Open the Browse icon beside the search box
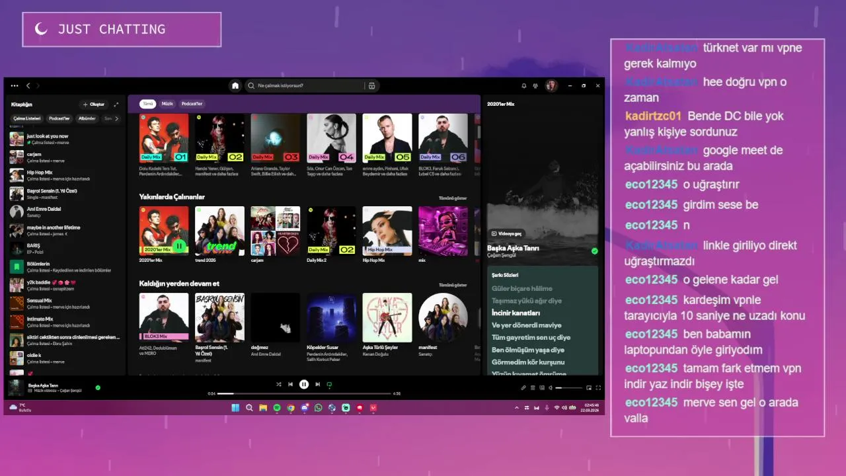Screen dimensions: 846x476 click(x=371, y=85)
